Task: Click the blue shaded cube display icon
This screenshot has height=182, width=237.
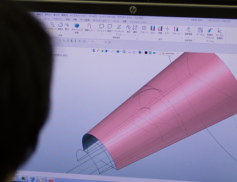Action: 106,51
